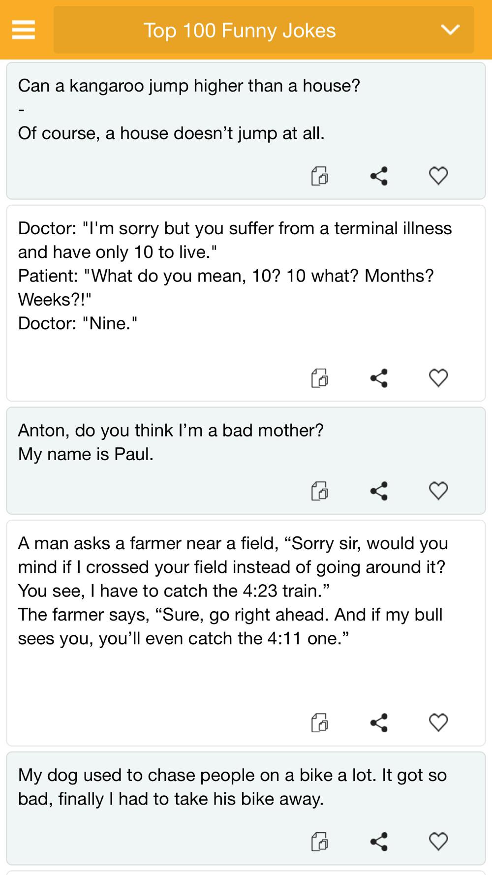Copy the kangaroo joke
Image resolution: width=492 pixels, height=875 pixels.
pyautogui.click(x=320, y=176)
